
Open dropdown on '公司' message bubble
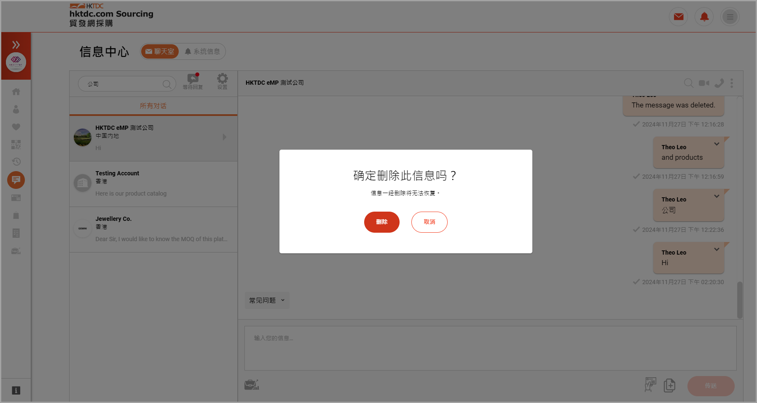pos(717,196)
